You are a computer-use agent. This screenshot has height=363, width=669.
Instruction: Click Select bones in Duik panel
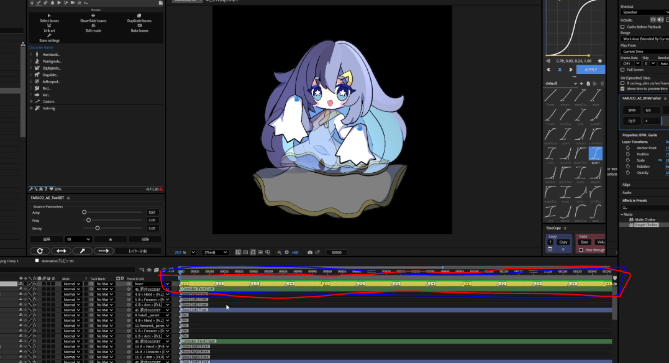tap(49, 19)
